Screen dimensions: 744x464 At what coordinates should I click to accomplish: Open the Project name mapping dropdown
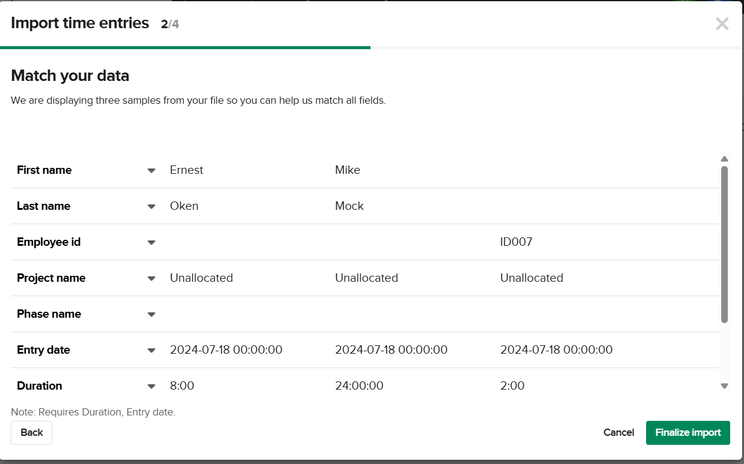[x=151, y=278]
